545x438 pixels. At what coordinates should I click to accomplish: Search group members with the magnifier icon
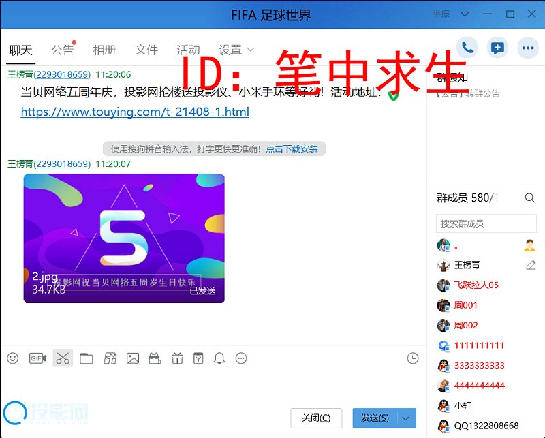click(530, 198)
